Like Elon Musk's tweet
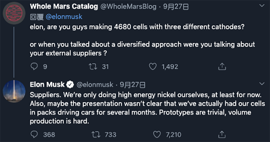Viewport: 270px width, 142px height. [157, 135]
